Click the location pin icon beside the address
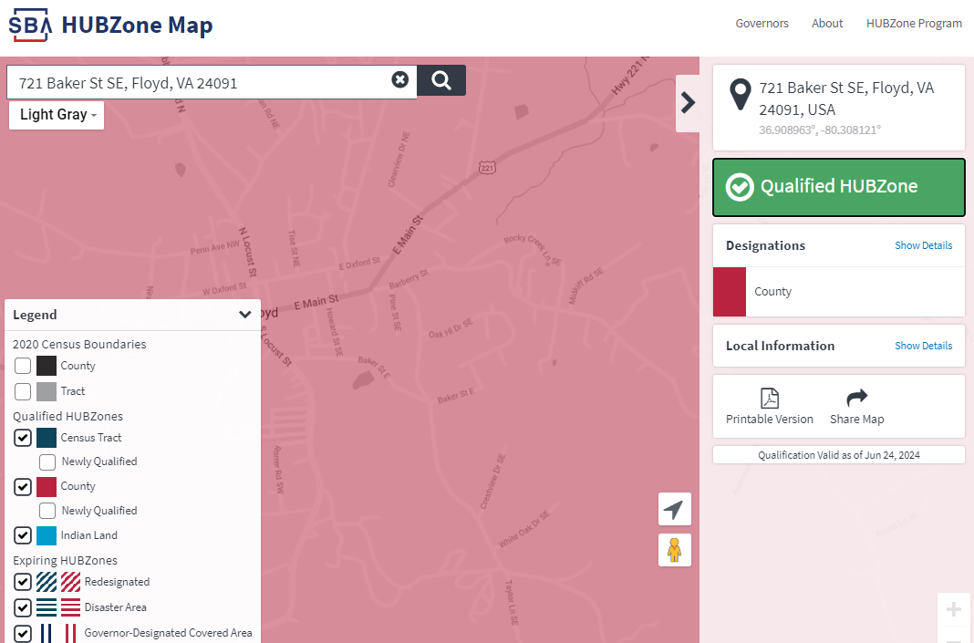The width and height of the screenshot is (974, 643). tap(740, 95)
